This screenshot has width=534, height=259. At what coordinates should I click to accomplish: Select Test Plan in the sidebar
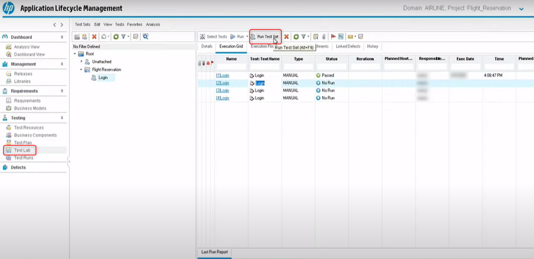tap(23, 143)
